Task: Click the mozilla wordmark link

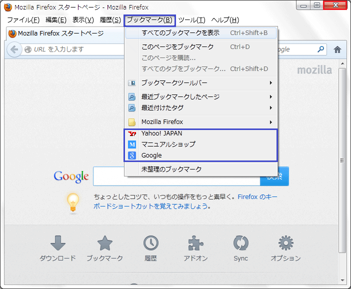Action: click(x=314, y=70)
